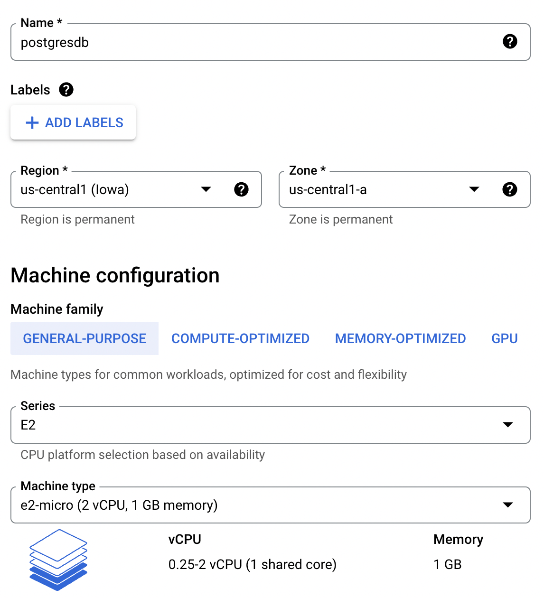Screen dimensions: 544x598
Task: Click the 'Region is permanent' helper text
Action: coord(78,219)
